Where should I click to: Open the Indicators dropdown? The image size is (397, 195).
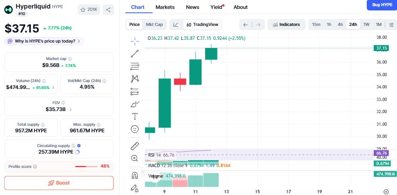click(286, 24)
